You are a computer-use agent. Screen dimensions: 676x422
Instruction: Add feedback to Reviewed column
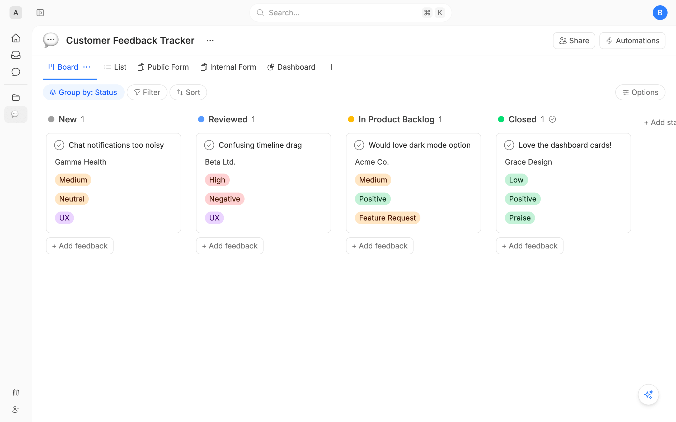[x=230, y=246]
